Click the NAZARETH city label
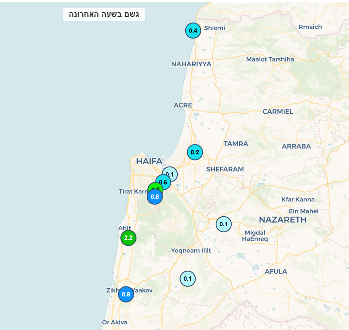 283,220
